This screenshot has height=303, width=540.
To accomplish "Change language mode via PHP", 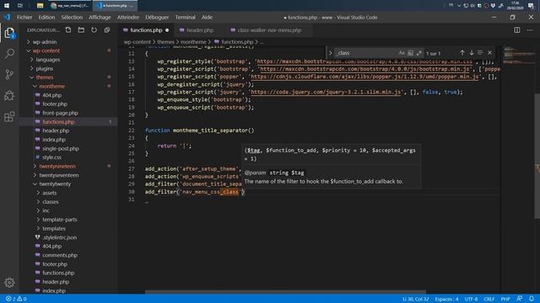I will pyautogui.click(x=505, y=299).
